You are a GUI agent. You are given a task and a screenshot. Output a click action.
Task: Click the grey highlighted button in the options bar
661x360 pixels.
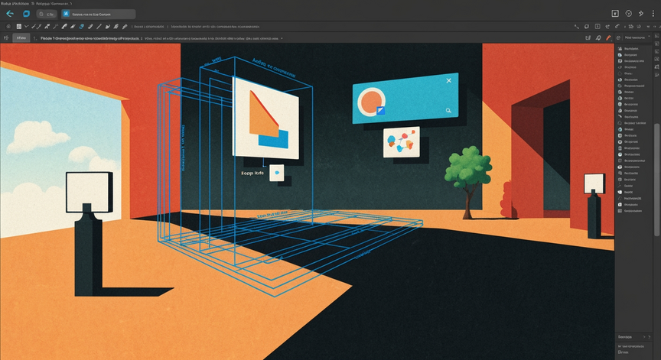click(21, 38)
